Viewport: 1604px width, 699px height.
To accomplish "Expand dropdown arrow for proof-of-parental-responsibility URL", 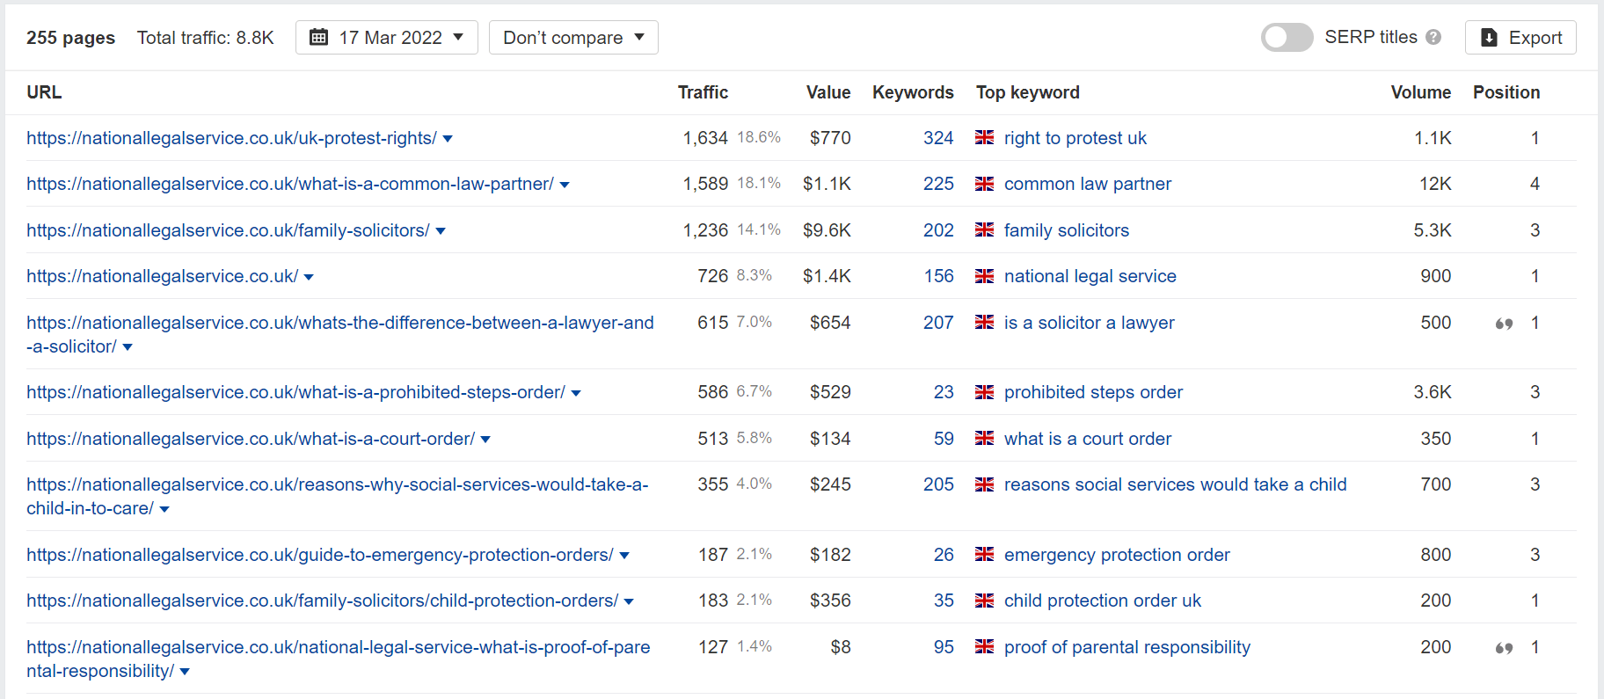I will (x=185, y=672).
